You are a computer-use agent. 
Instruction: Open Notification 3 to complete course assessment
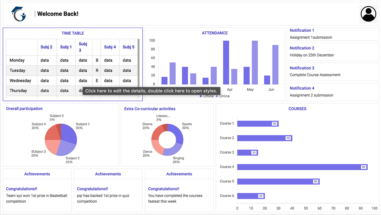click(x=332, y=71)
